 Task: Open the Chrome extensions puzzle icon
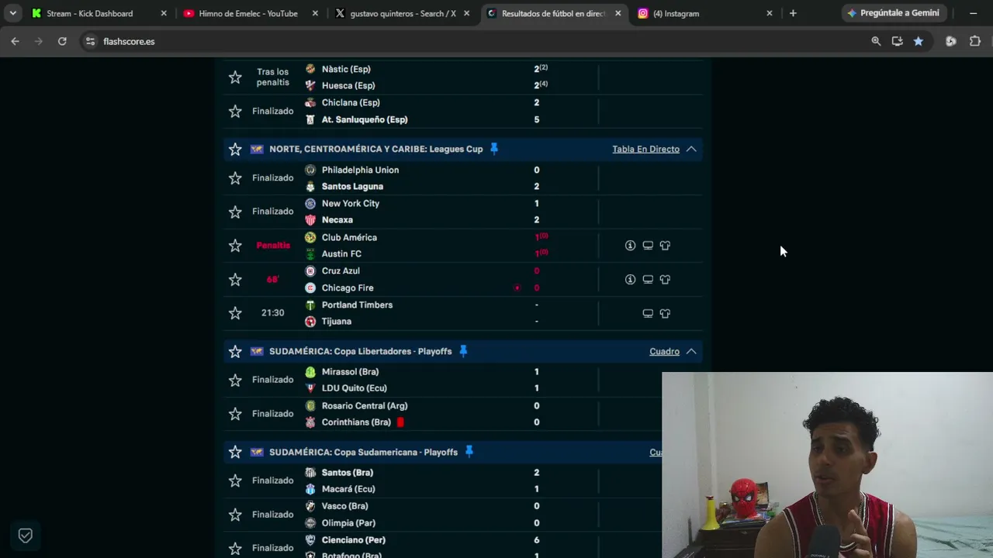(x=975, y=41)
